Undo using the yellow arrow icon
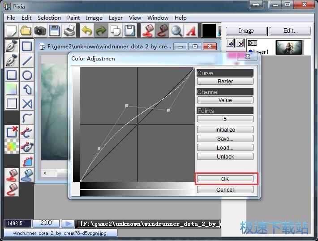 click(87, 30)
